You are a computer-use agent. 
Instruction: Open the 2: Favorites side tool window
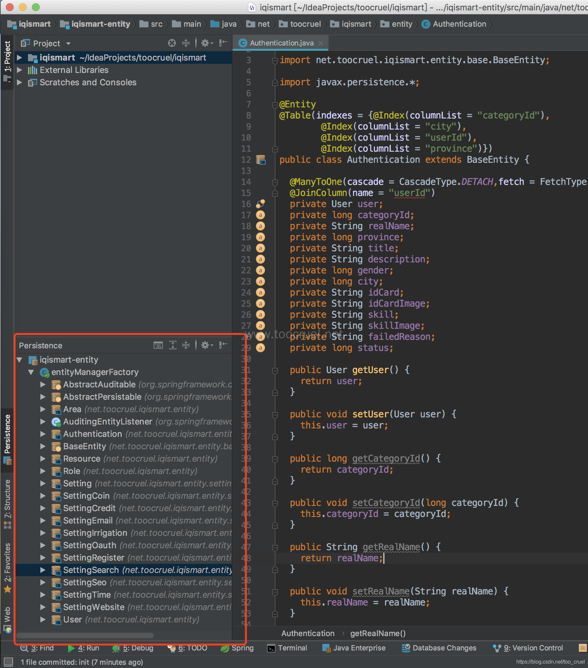click(7, 568)
